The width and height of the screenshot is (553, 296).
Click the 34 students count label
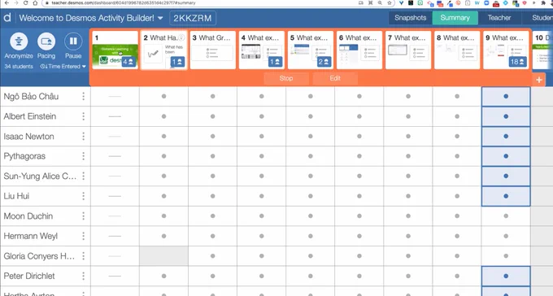19,67
